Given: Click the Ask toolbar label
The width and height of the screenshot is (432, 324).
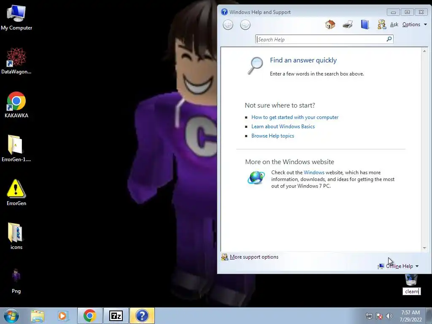Looking at the screenshot, I should pos(394,24).
